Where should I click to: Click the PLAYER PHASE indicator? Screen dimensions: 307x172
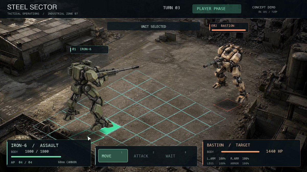pyautogui.click(x=217, y=9)
